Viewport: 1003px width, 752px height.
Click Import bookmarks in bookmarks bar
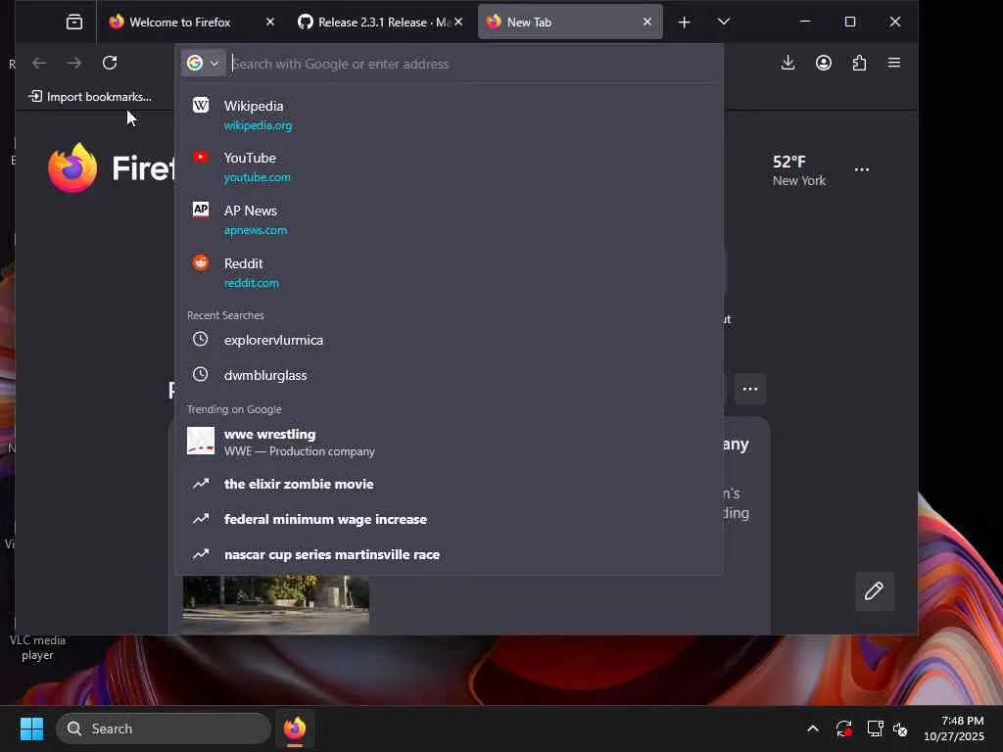[x=90, y=97]
